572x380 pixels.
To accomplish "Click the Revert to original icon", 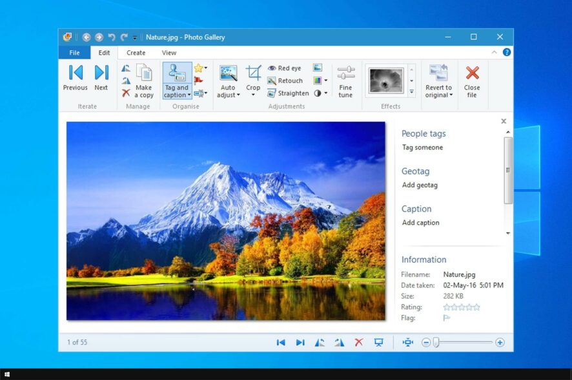I will (x=438, y=73).
